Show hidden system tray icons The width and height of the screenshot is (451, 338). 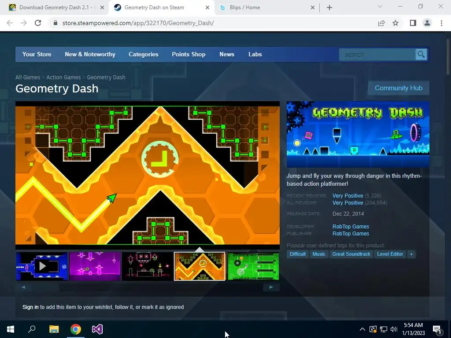[x=362, y=329]
